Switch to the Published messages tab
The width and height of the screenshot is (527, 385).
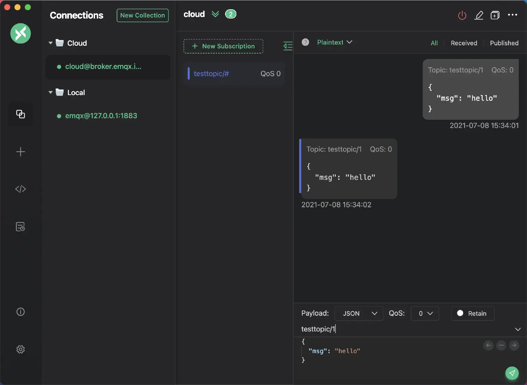[x=504, y=43]
